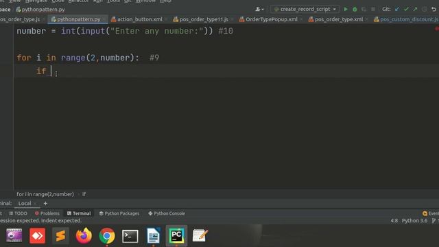Close the pos_order_type.xml tab
The height and width of the screenshot is (247, 439).
click(367, 19)
